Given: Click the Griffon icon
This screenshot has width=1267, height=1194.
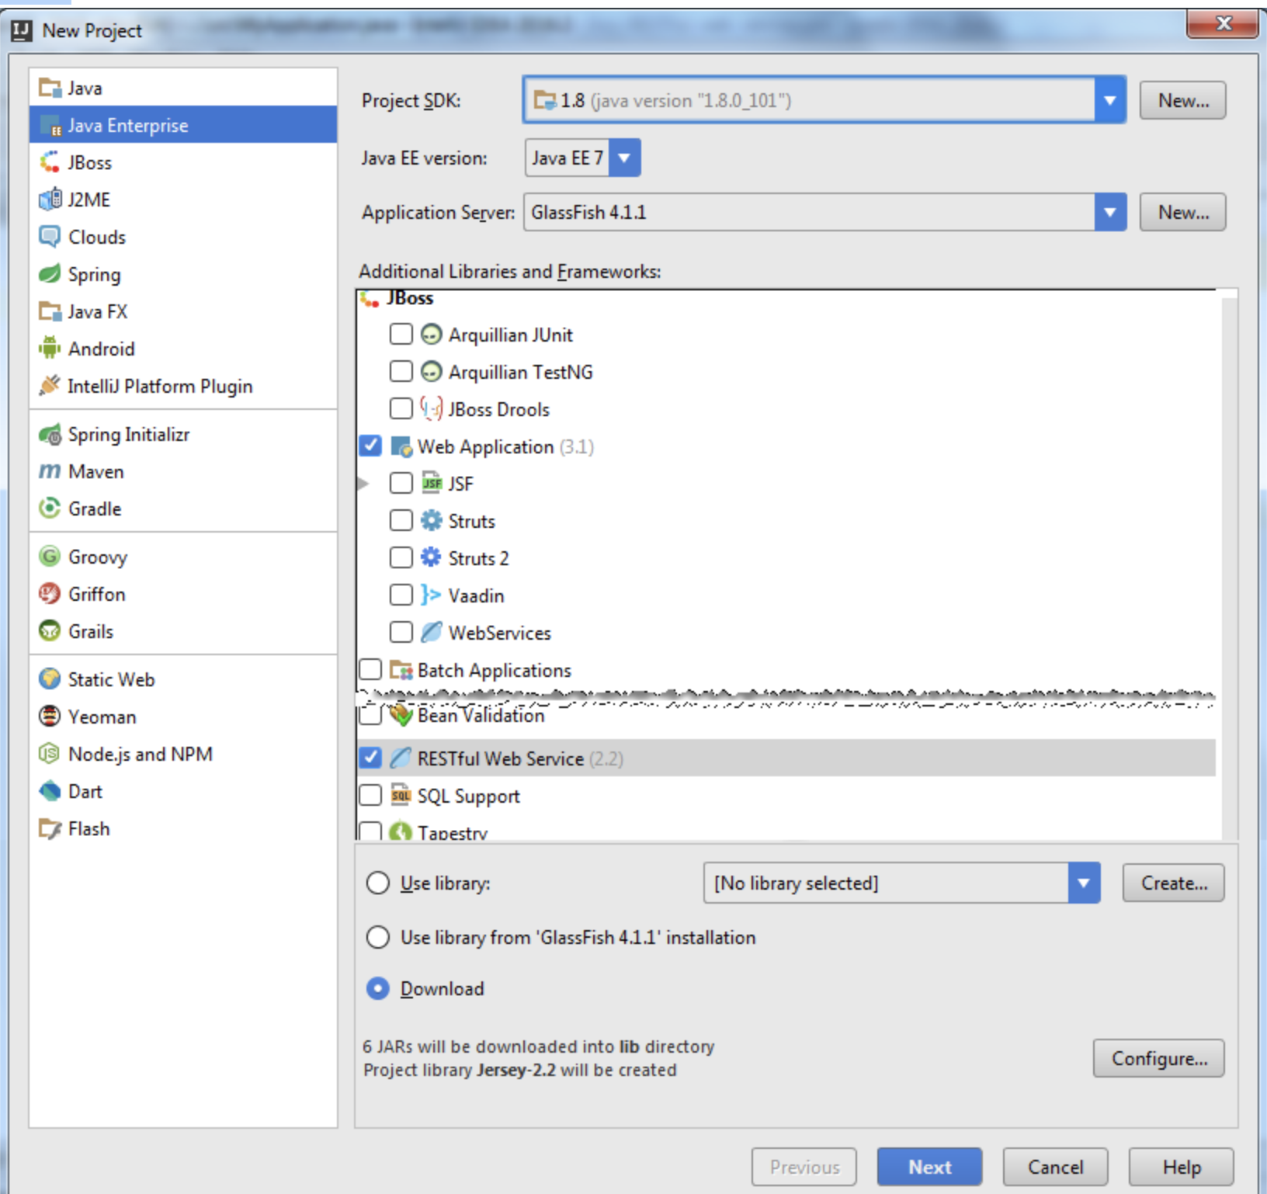Looking at the screenshot, I should coord(50,594).
